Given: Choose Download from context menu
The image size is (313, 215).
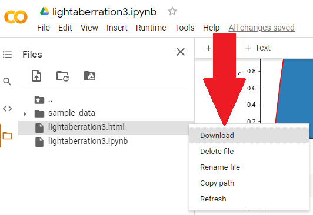Looking at the screenshot, I should (x=249, y=136).
